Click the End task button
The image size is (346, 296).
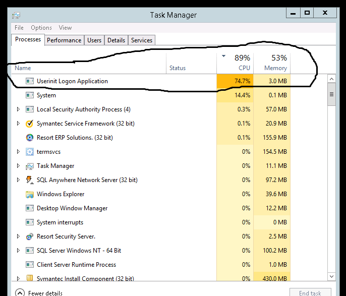point(310,292)
